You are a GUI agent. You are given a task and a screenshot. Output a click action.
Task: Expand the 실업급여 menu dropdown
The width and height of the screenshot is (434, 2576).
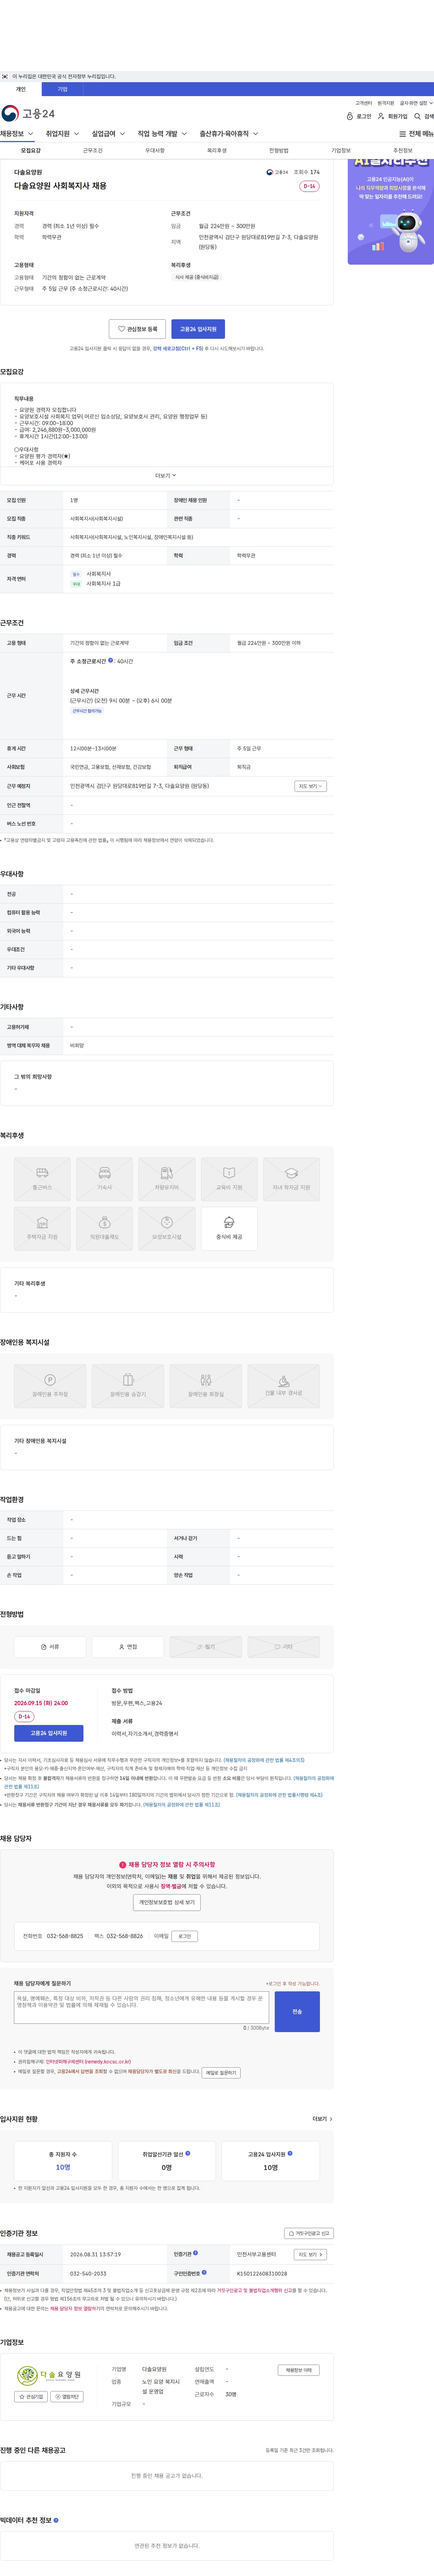click(109, 134)
